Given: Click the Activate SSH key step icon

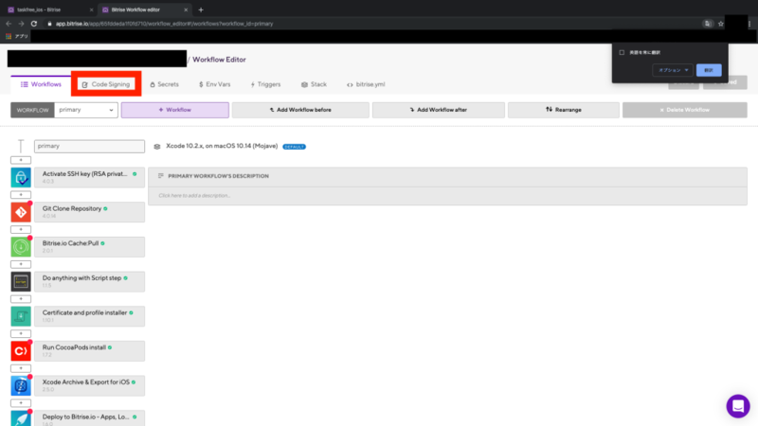Looking at the screenshot, I should (21, 178).
